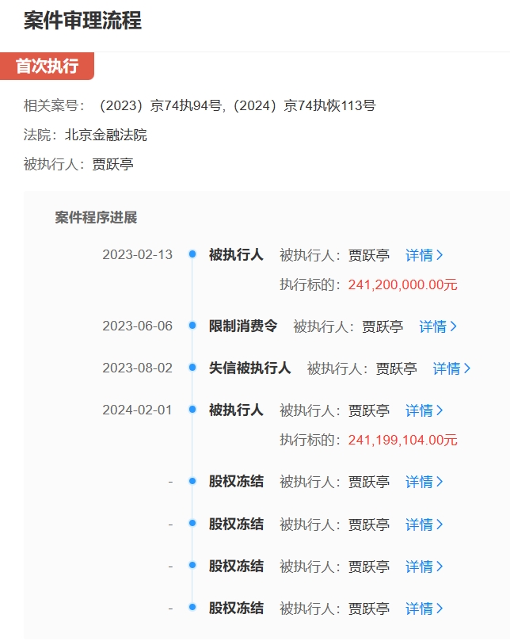Screen dimensions: 510x641
Task: Open 详情 link in the 失信被执行人 row
Action: [451, 368]
